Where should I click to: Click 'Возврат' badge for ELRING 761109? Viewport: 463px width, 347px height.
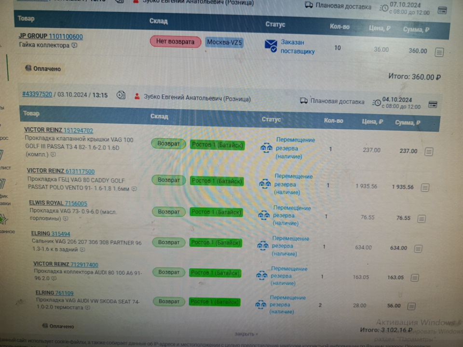(x=169, y=301)
